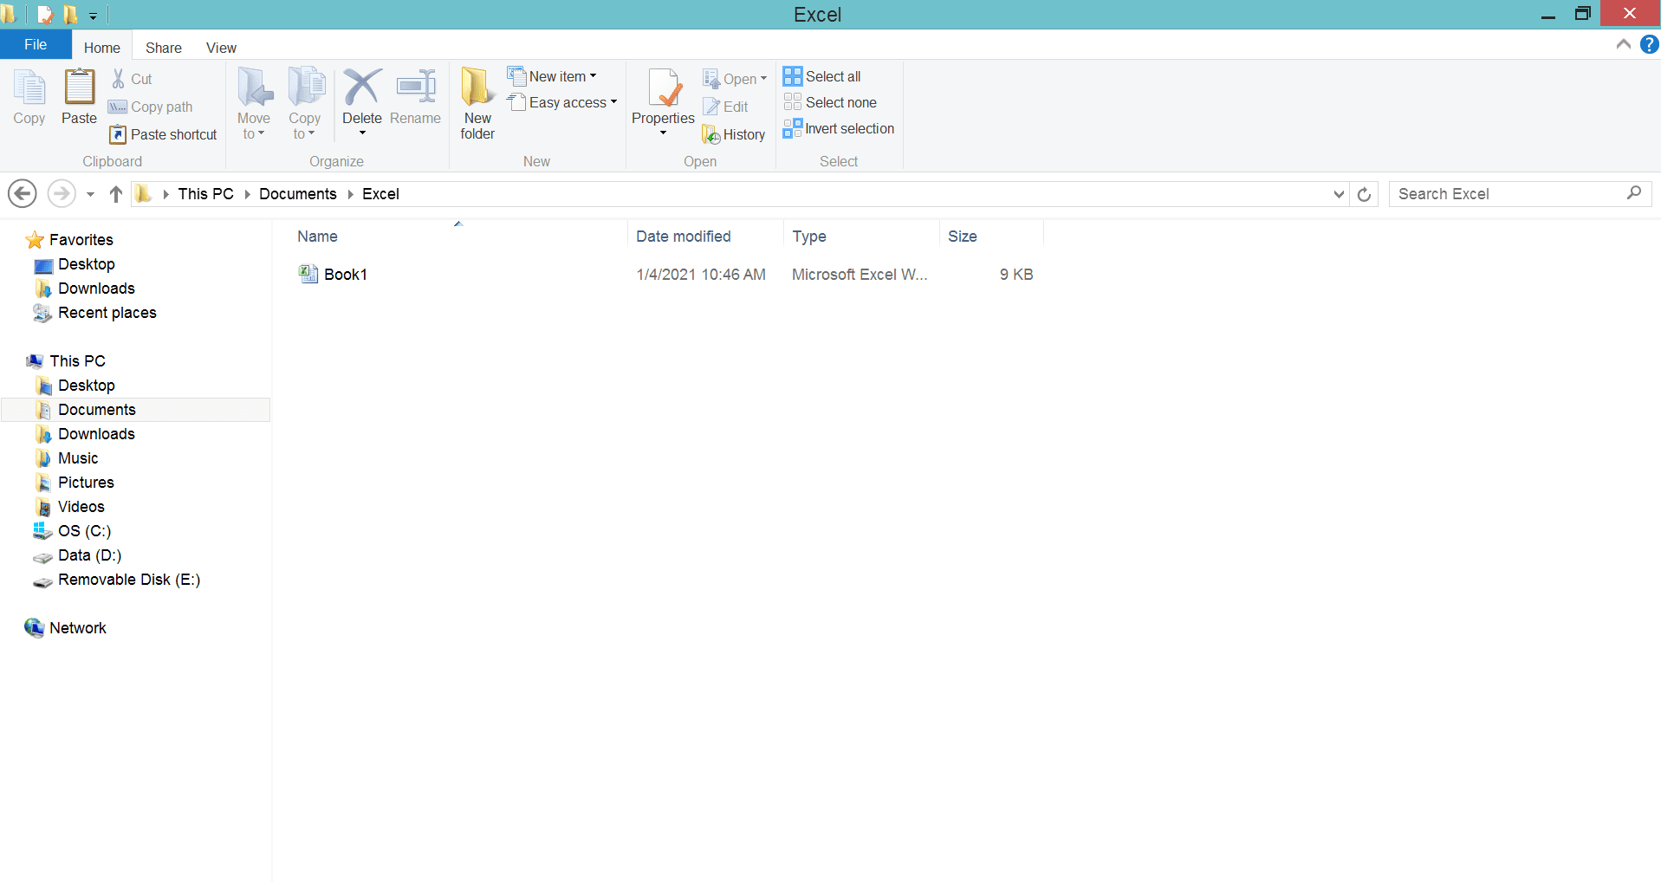This screenshot has height=882, width=1661.
Task: Collapse the ribbon with the chevron
Action: pos(1624,44)
